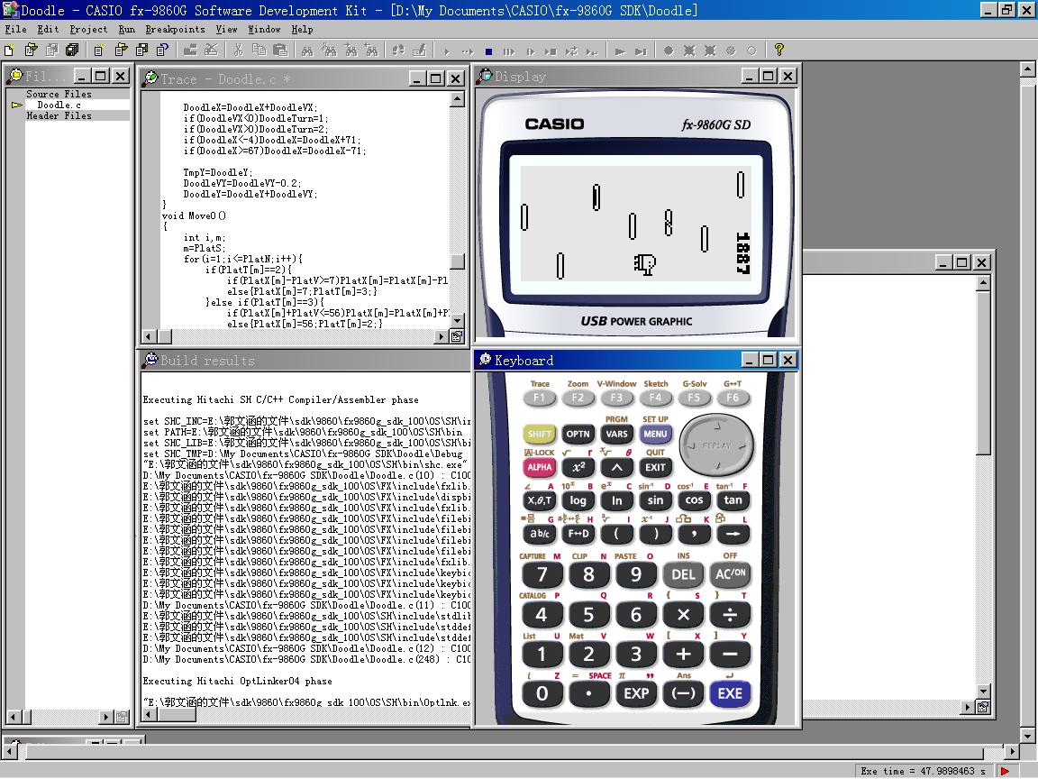The height and width of the screenshot is (779, 1038).
Task: Click the Save all stacked-disks toolbar icon
Action: (72, 50)
